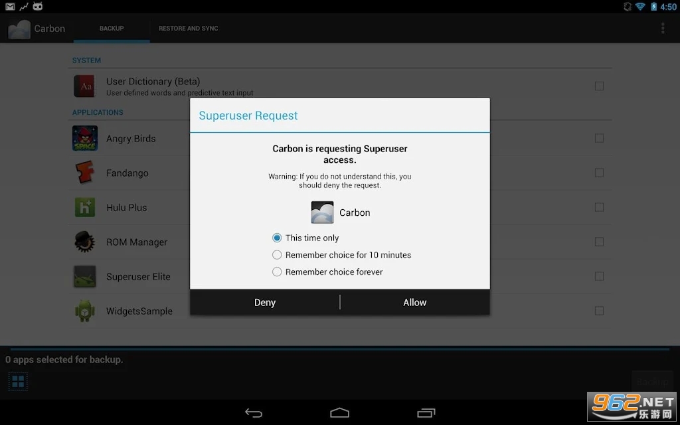Viewport: 680px width, 425px height.
Task: Click the Carbon title in action bar
Action: tap(49, 29)
